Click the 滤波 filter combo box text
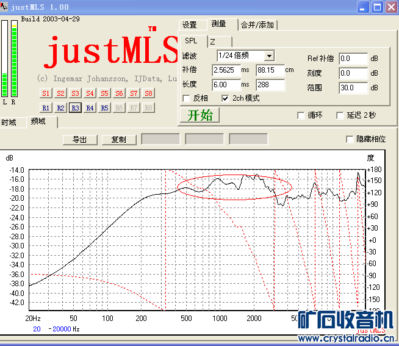 tap(240, 56)
